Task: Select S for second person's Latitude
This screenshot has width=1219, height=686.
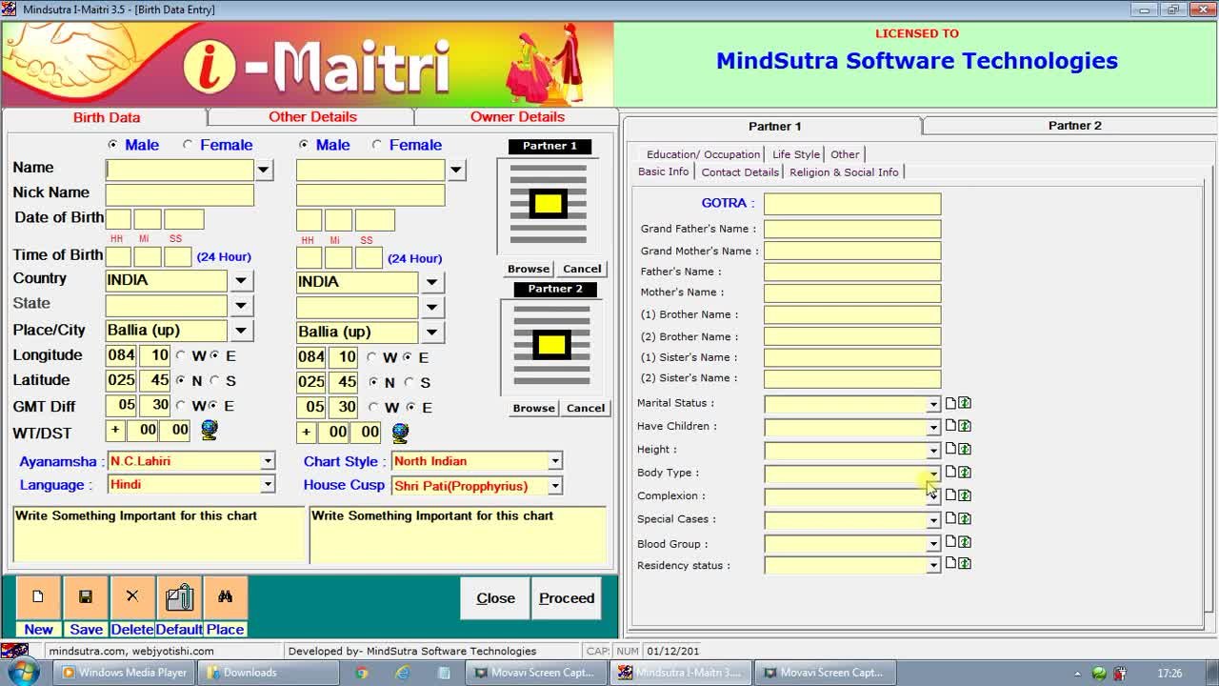Action: point(410,382)
